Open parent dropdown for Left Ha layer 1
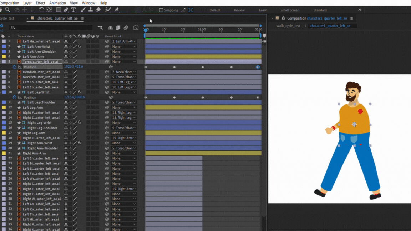The image size is (411, 231). (123, 41)
